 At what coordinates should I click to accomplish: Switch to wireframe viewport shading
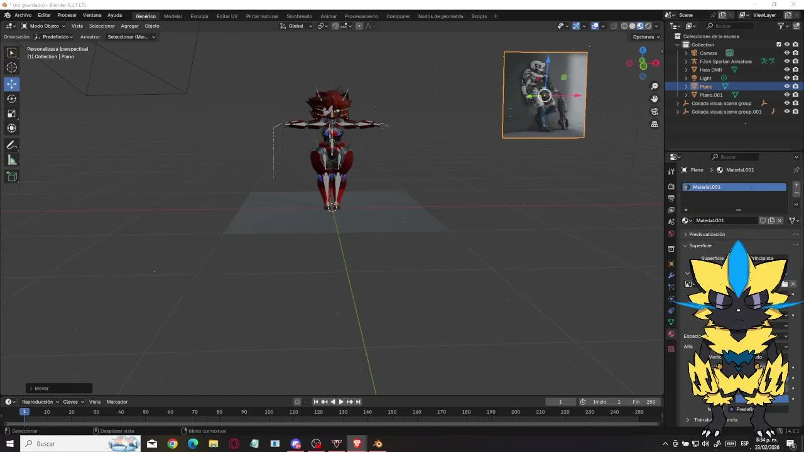(624, 26)
